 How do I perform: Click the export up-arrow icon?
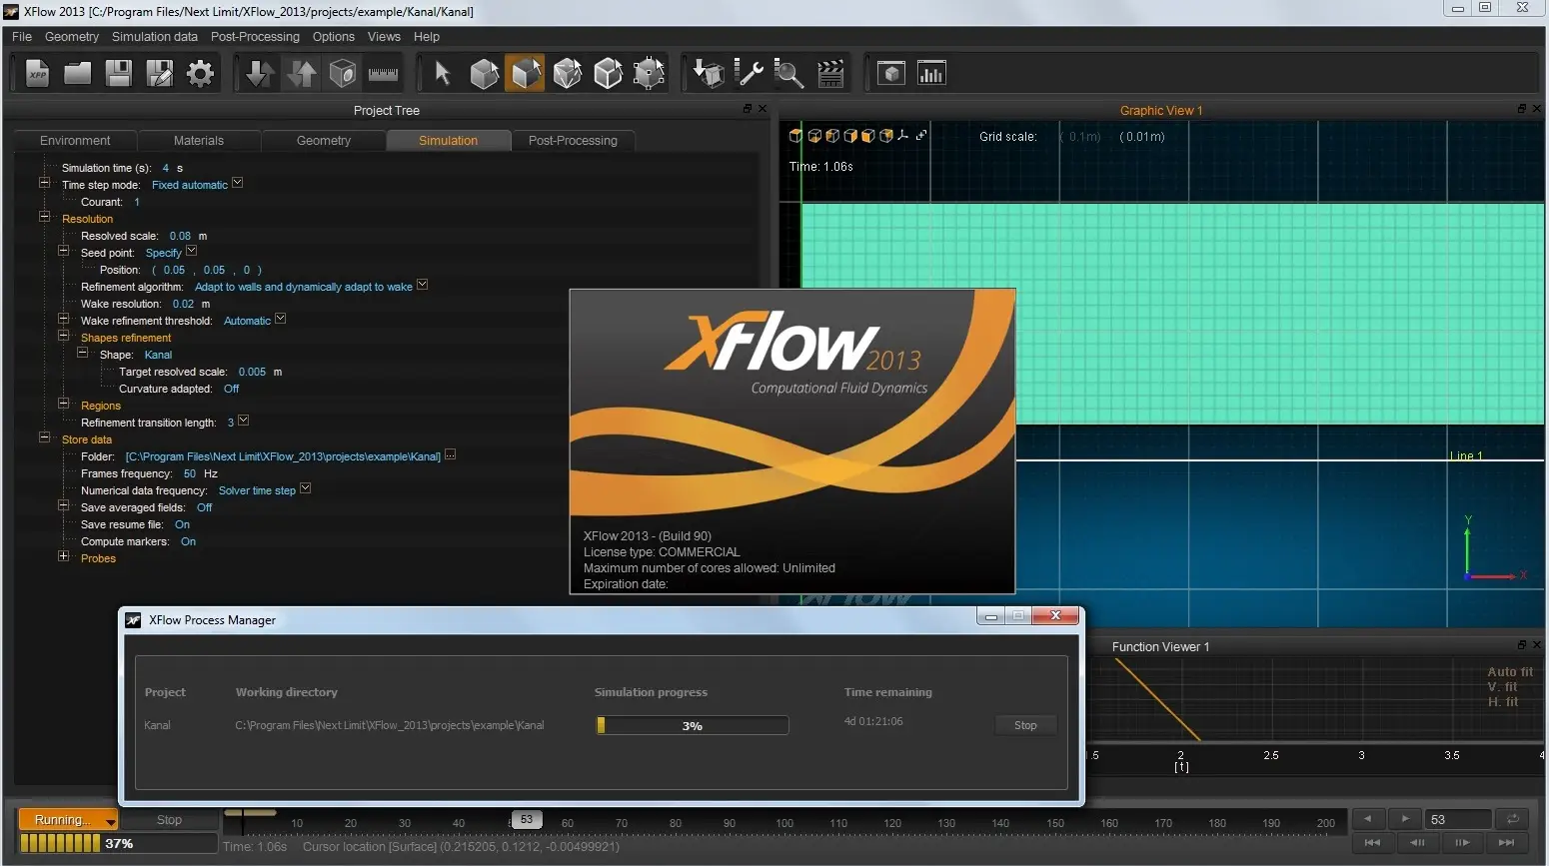pyautogui.click(x=302, y=74)
